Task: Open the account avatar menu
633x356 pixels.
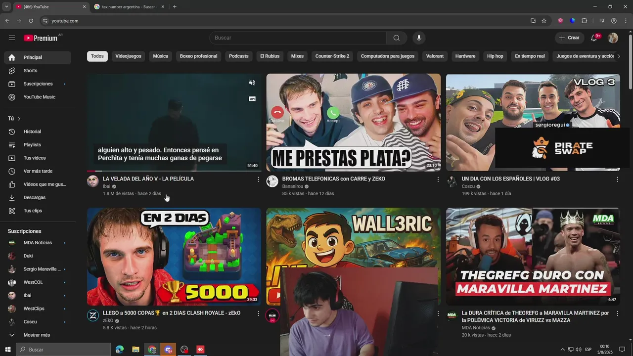Action: [x=613, y=38]
